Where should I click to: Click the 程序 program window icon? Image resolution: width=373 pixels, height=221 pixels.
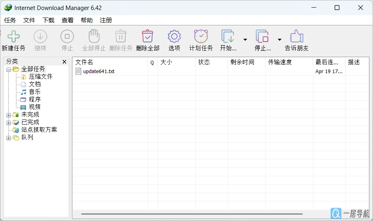[x=23, y=100]
